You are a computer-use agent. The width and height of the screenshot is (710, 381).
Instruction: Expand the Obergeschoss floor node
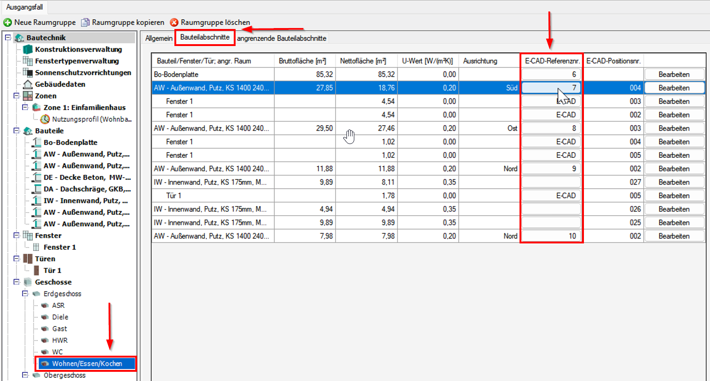click(x=25, y=375)
